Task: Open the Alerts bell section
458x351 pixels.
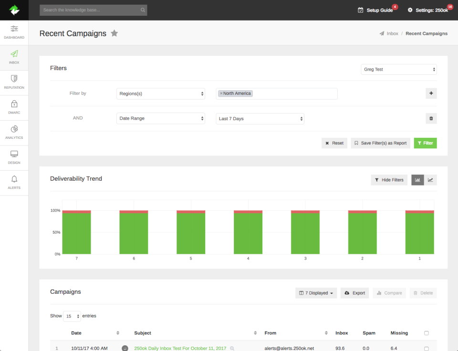Action: (x=14, y=183)
